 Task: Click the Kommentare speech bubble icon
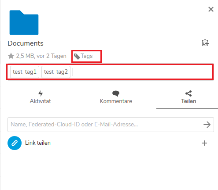pos(116,93)
